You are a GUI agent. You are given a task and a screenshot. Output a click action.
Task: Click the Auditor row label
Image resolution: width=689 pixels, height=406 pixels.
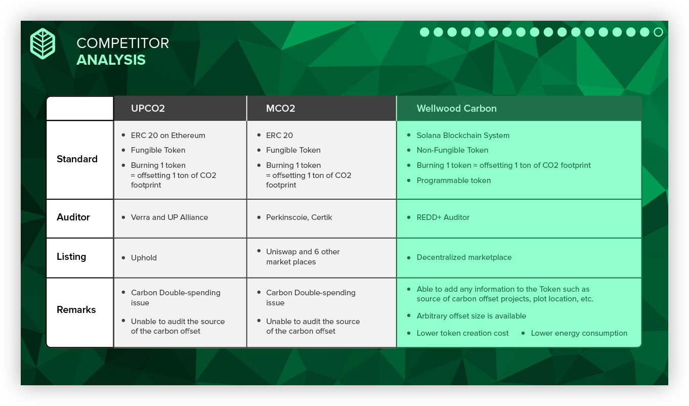(x=73, y=217)
